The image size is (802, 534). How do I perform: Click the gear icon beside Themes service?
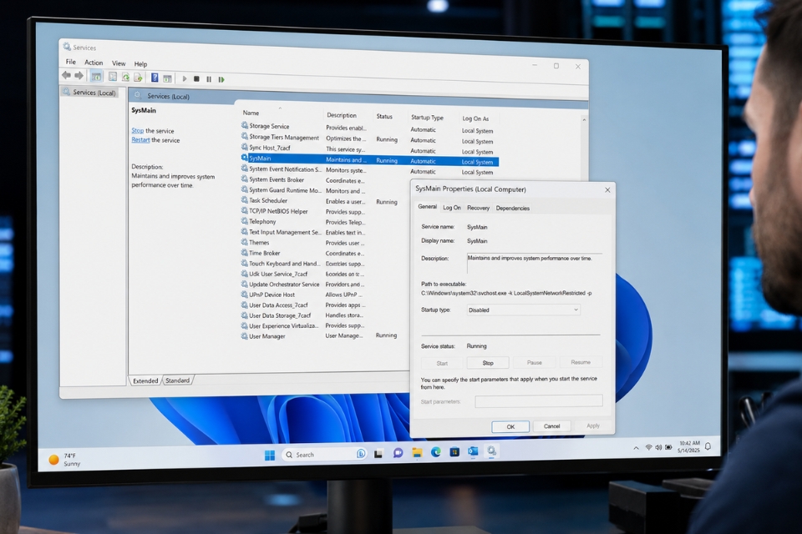[x=245, y=242]
